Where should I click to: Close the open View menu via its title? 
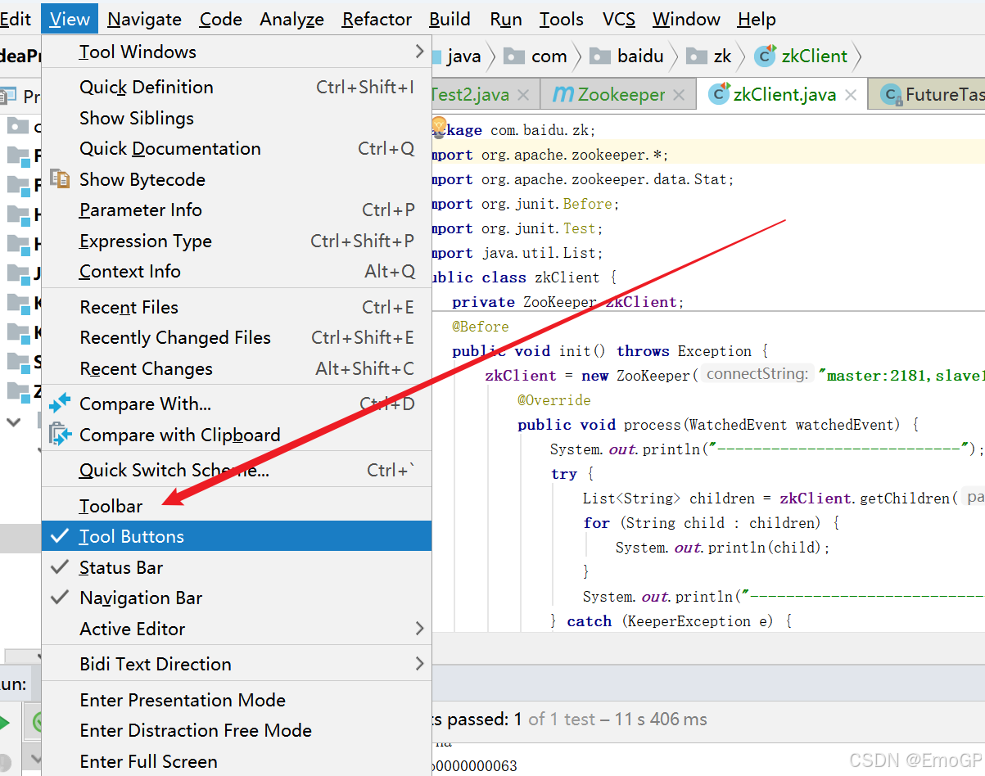click(x=70, y=19)
